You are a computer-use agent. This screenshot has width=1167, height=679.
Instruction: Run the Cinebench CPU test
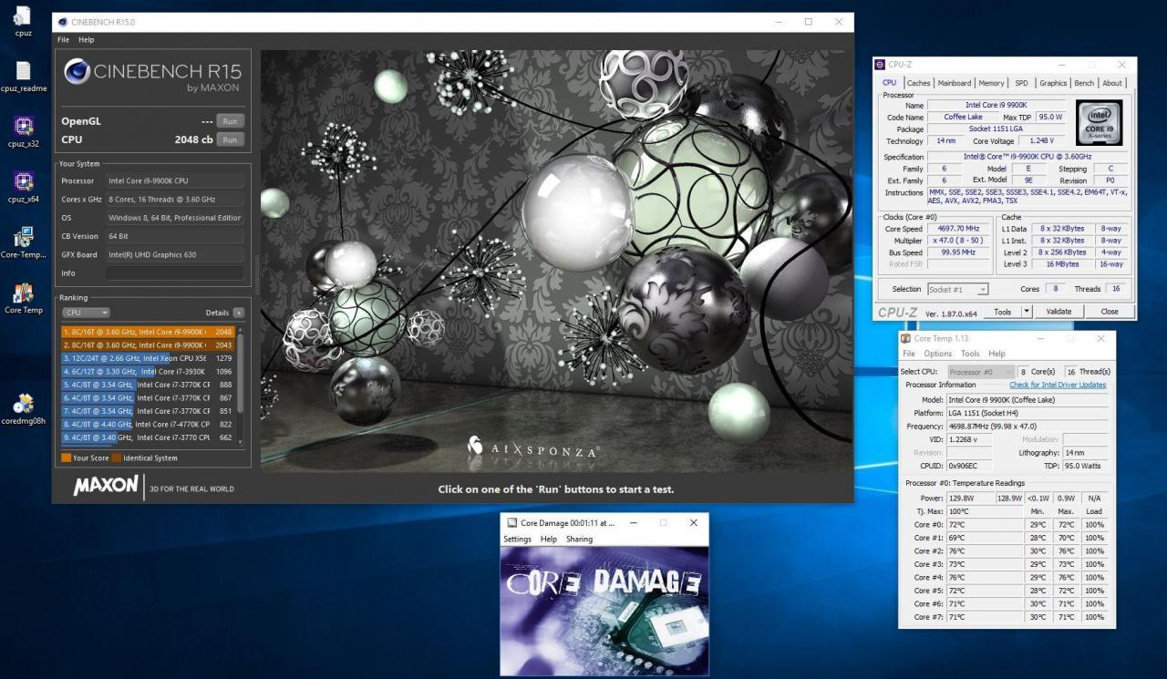[x=230, y=139]
